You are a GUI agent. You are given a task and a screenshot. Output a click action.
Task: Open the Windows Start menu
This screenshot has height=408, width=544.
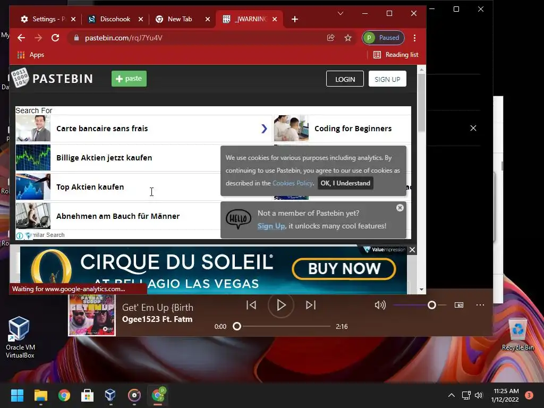(x=17, y=395)
